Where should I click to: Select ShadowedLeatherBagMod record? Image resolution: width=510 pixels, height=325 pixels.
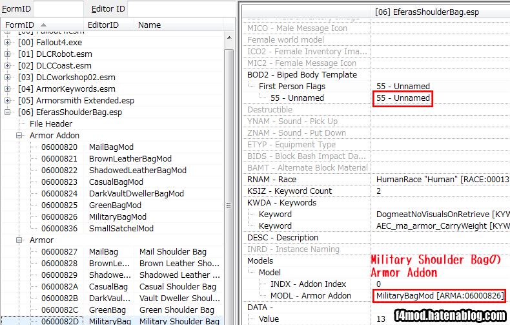click(x=138, y=171)
